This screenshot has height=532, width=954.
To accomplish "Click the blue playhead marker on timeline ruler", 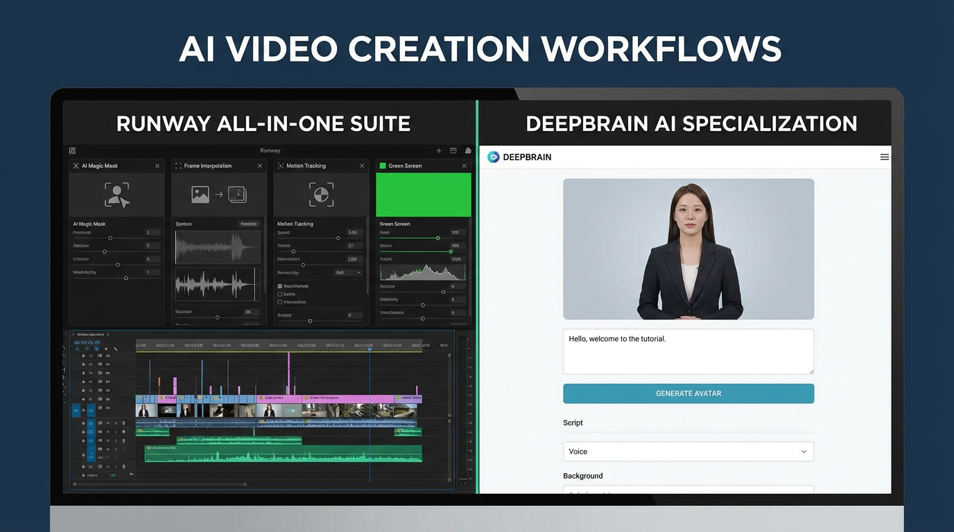I will pos(370,349).
